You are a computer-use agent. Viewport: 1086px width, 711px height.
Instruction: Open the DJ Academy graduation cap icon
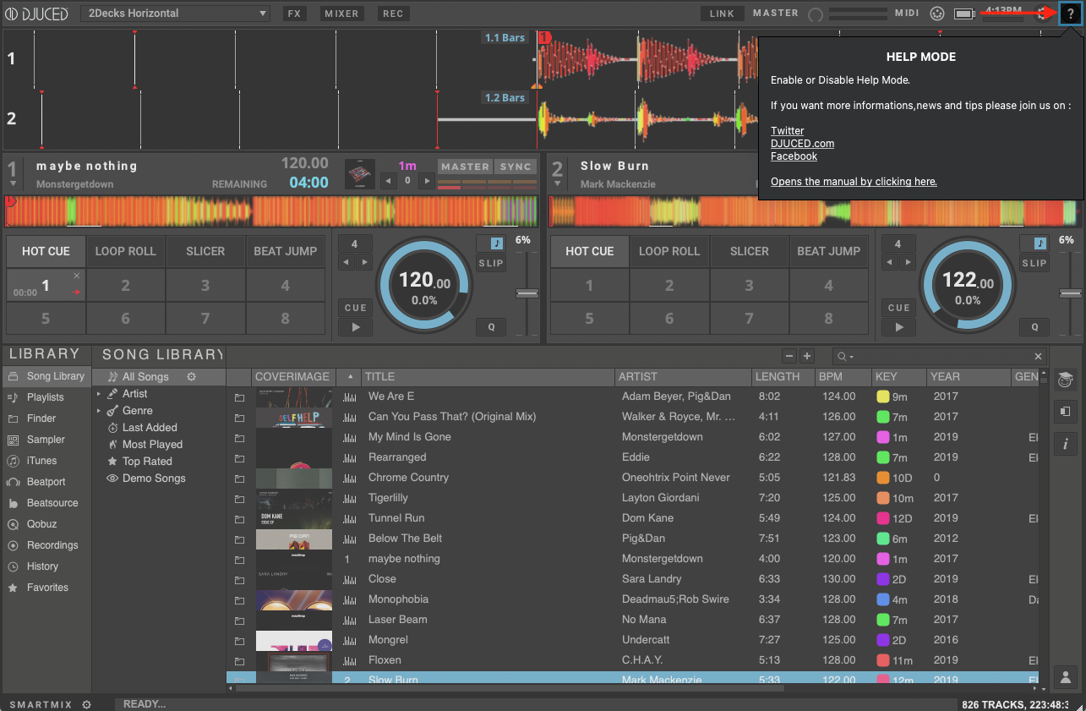1065,379
